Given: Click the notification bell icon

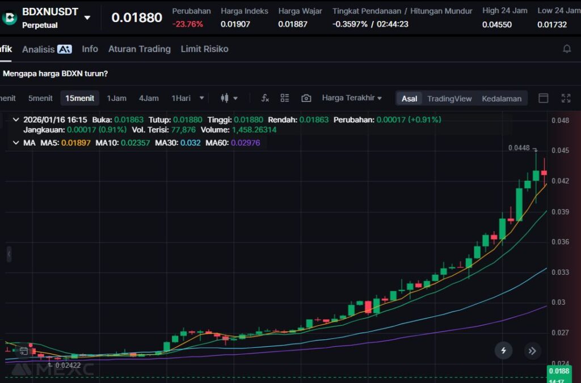Looking at the screenshot, I should pos(566,49).
